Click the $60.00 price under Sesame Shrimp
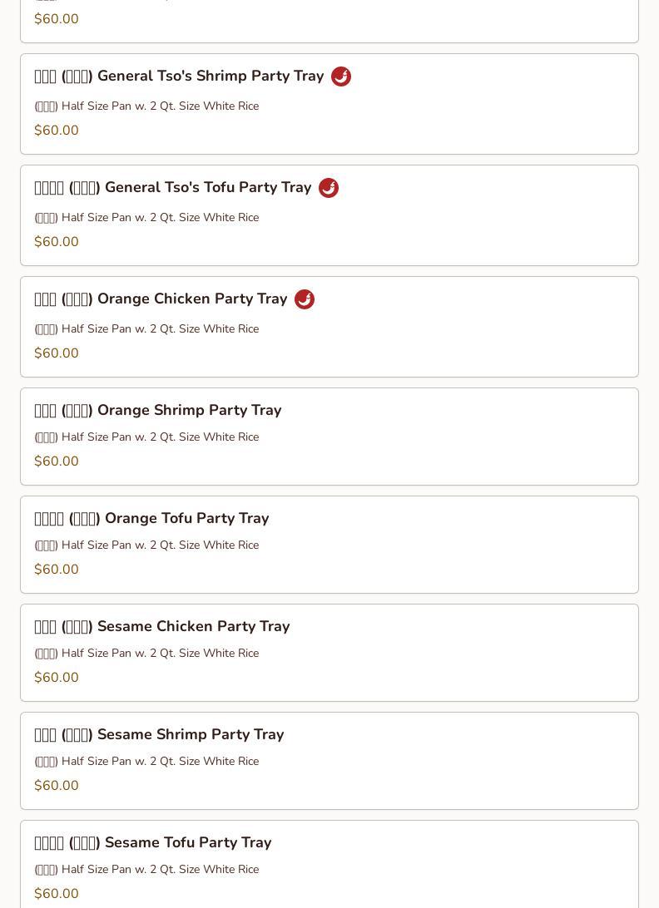 (x=57, y=786)
